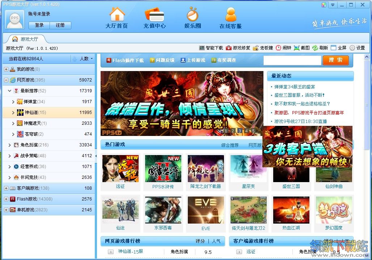Open the 倚天剑与屠龙刀2 thumbnail

tap(248, 210)
